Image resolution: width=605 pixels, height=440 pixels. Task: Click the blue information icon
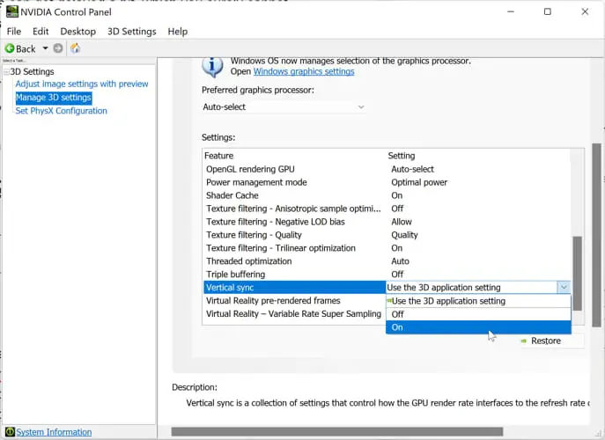(x=212, y=66)
